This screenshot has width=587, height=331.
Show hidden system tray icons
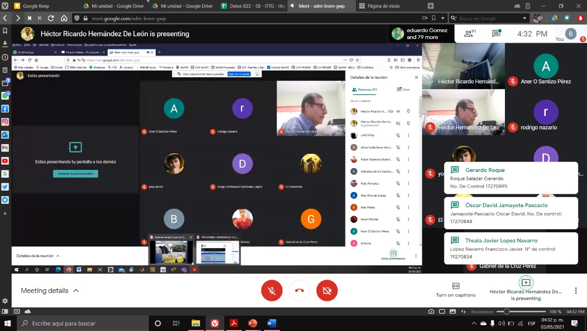[475, 323]
